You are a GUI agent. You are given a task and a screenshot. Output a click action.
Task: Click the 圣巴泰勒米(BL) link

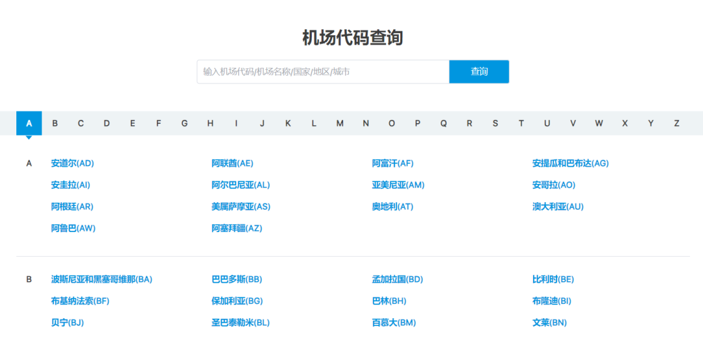click(241, 323)
